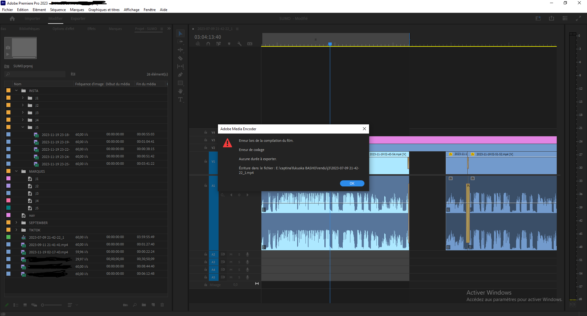Viewport: 587px width, 316px height.
Task: Expand the TIKTOK bin
Action: [16, 230]
